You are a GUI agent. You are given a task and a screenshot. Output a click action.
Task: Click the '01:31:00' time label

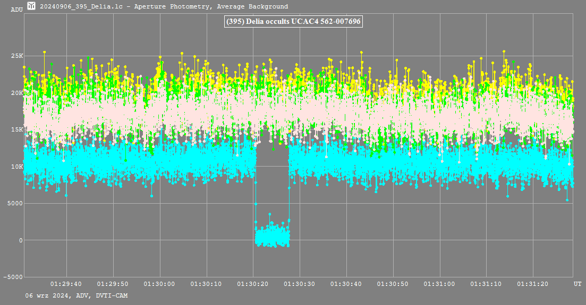(x=439, y=284)
